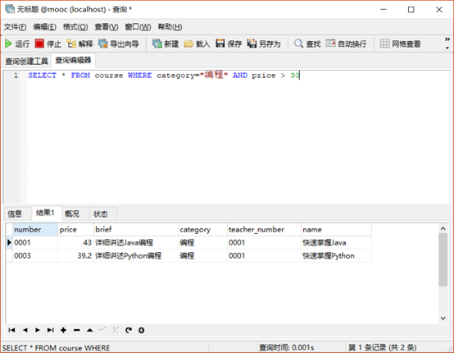The image size is (454, 353).
Task: Click the refresh records icon
Action: (129, 330)
